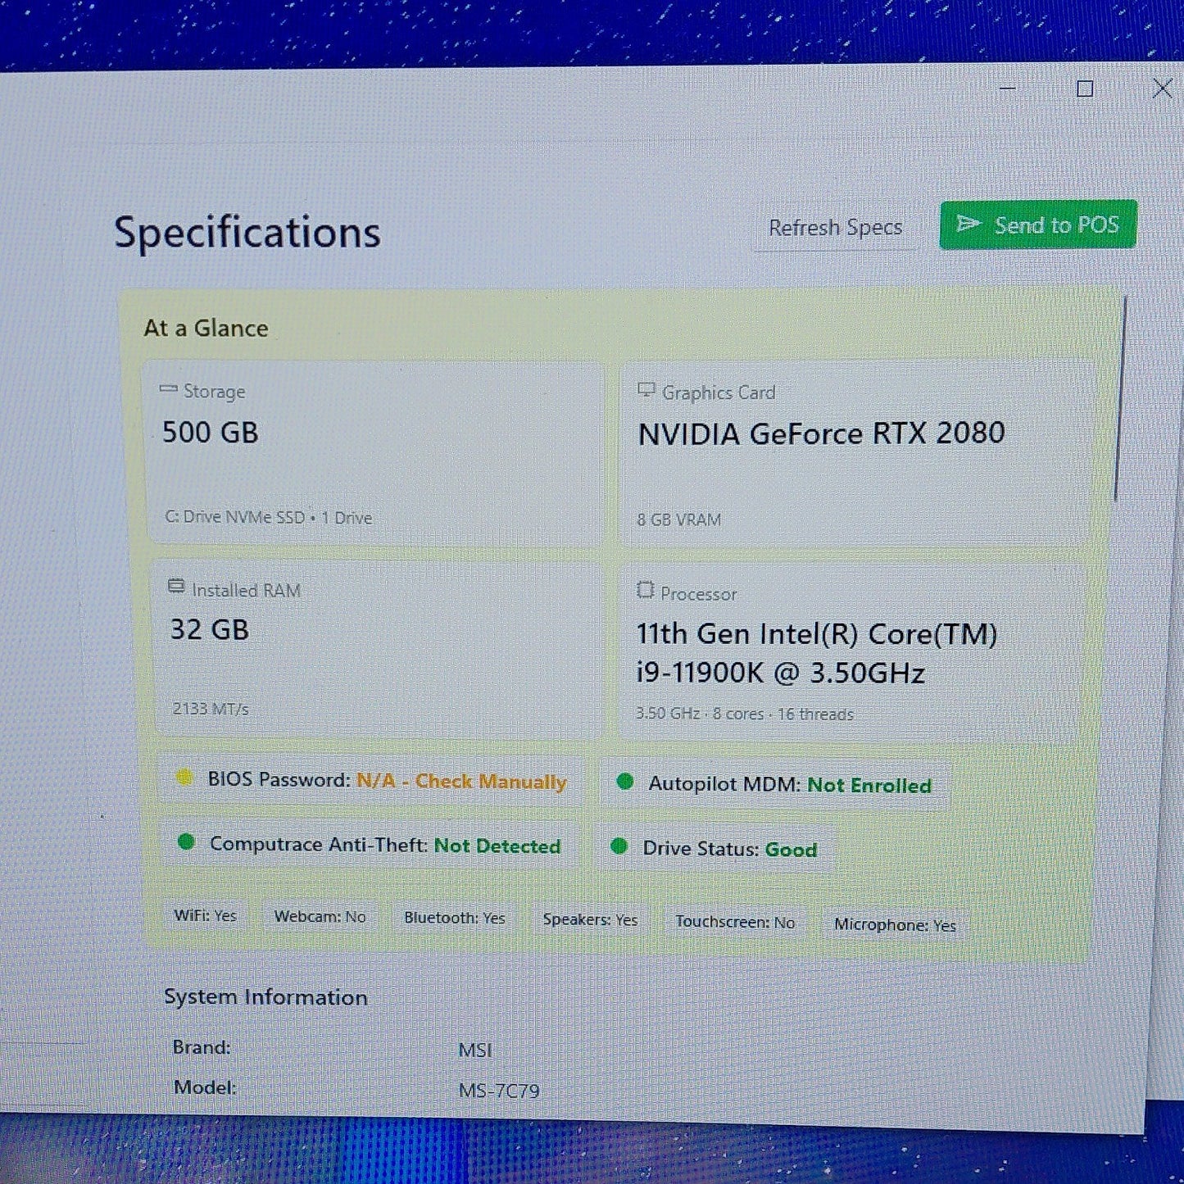Click the vertical scrollbar of the specs panel

(x=1119, y=399)
